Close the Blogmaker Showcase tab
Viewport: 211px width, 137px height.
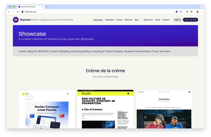pyautogui.click(x=43, y=7)
